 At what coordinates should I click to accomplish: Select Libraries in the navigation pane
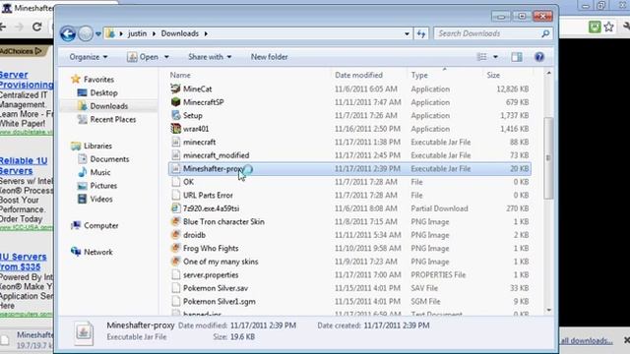pos(97,146)
